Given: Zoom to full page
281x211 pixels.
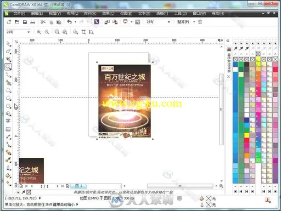Looking at the screenshot, I should 75,32.
